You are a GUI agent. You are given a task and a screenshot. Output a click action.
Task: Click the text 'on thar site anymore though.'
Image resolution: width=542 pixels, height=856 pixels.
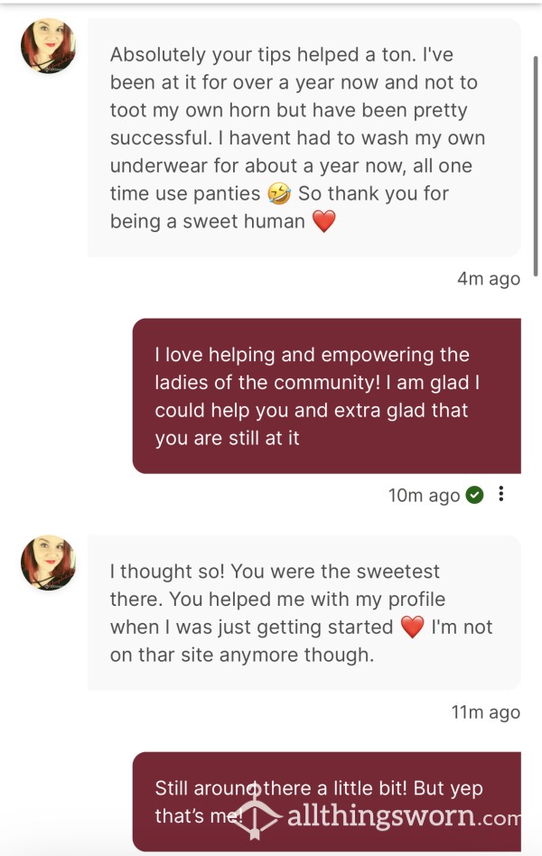coord(242,655)
